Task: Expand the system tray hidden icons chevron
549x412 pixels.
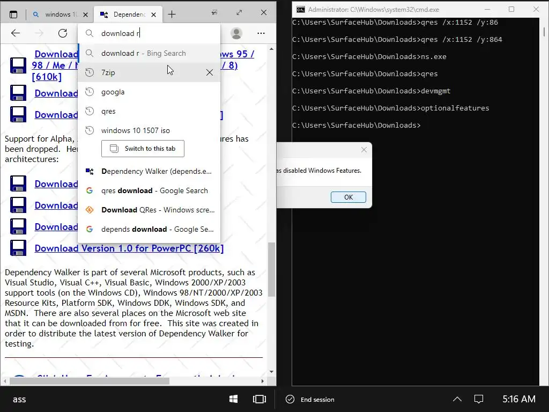Action: pyautogui.click(x=457, y=399)
